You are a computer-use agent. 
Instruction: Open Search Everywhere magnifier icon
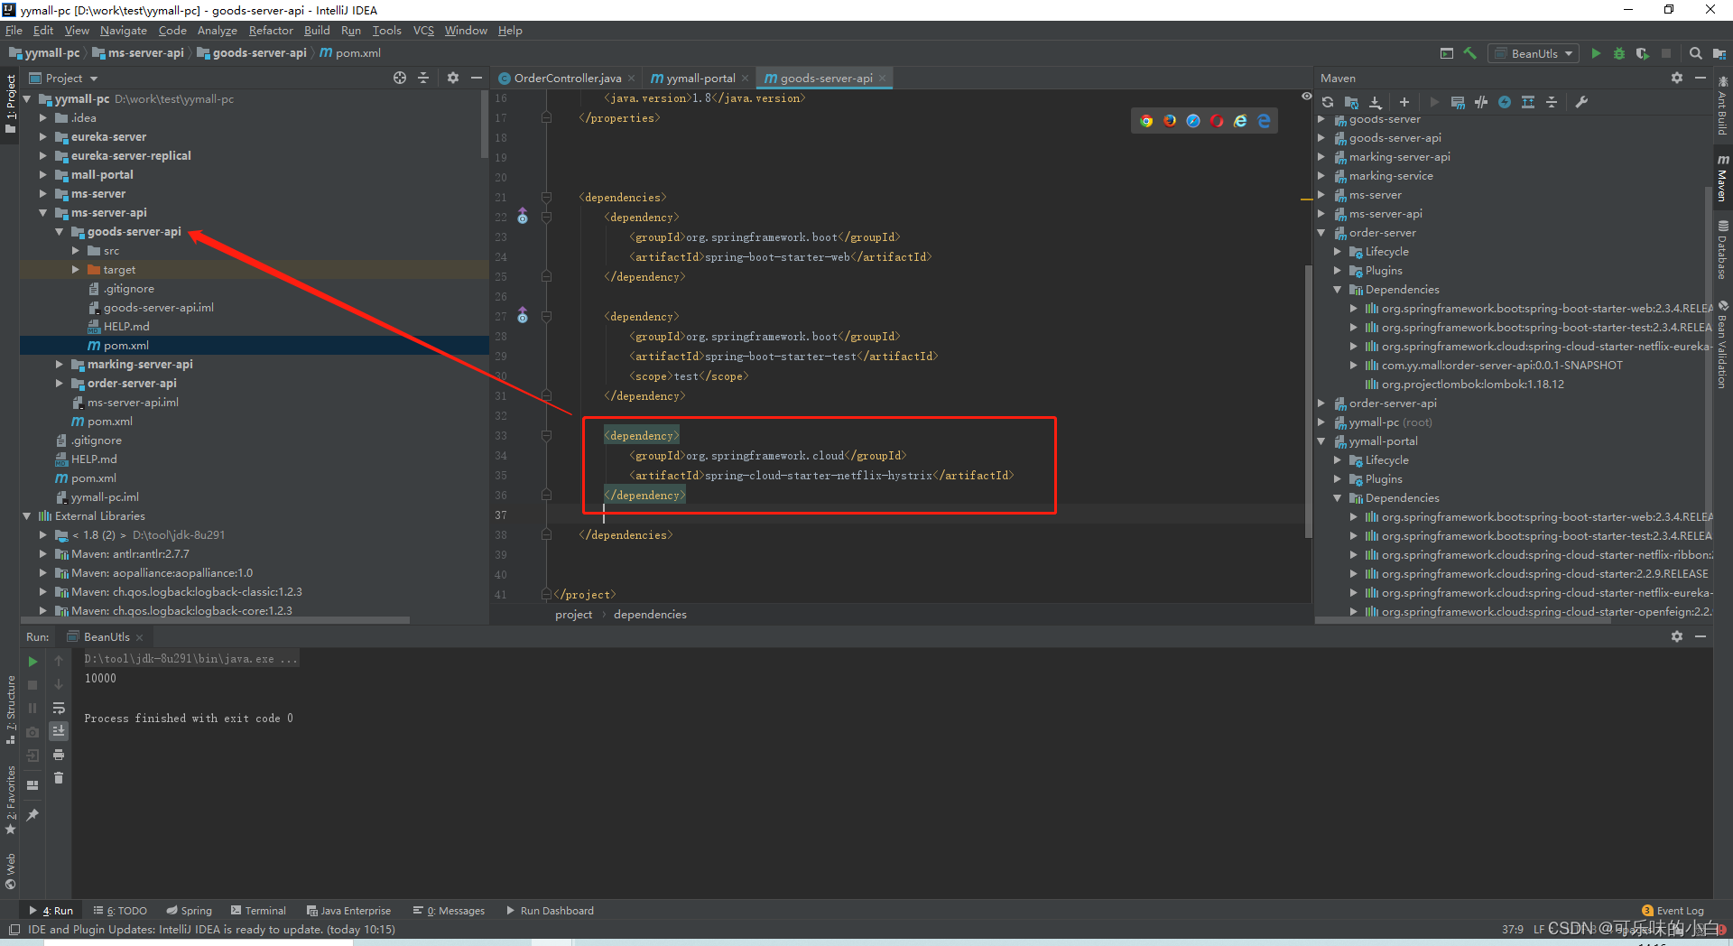pos(1695,53)
